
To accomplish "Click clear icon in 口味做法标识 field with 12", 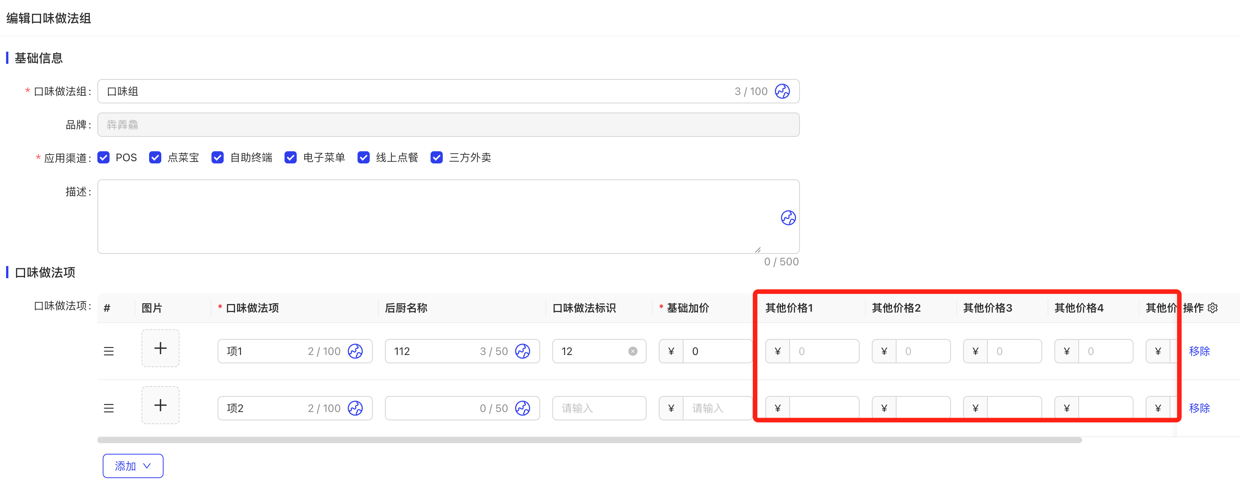I will coord(633,352).
